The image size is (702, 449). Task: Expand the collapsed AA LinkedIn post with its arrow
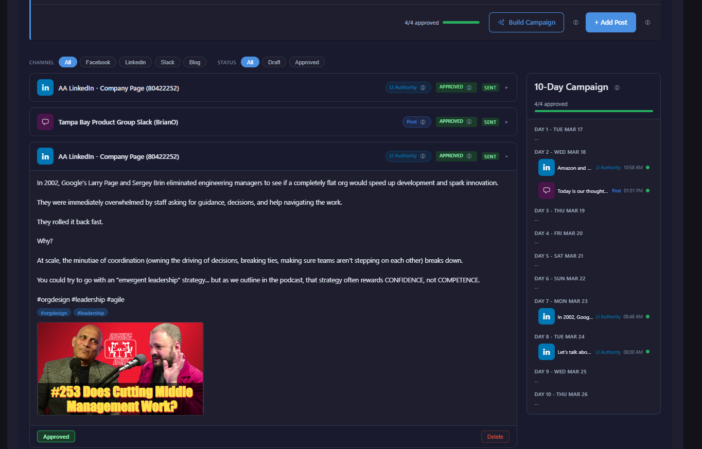point(506,88)
